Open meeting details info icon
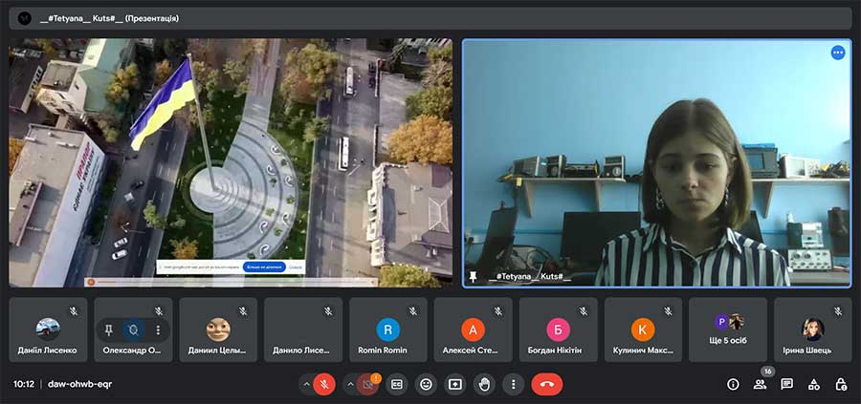This screenshot has width=861, height=404. click(733, 384)
